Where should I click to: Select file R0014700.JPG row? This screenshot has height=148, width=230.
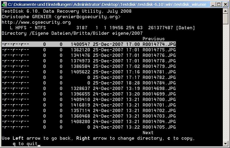(x=89, y=99)
